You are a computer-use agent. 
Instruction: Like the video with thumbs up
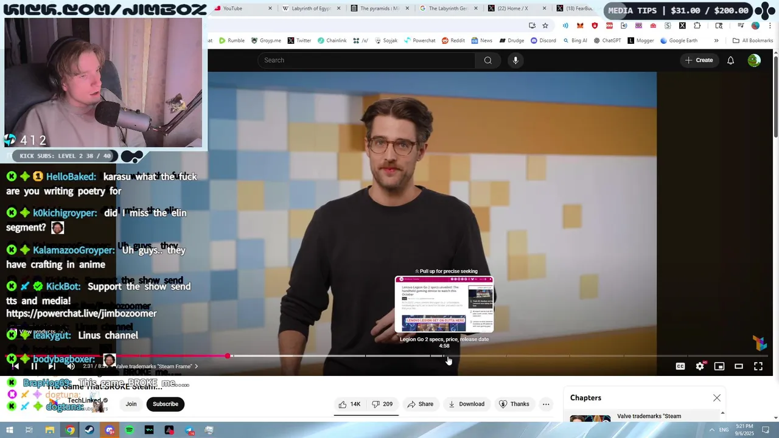point(349,404)
